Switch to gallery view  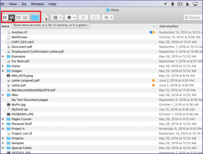coord(25,17)
